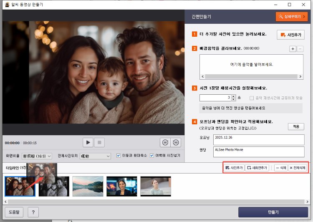
Task: Stop the preview playback
Action: (99, 143)
